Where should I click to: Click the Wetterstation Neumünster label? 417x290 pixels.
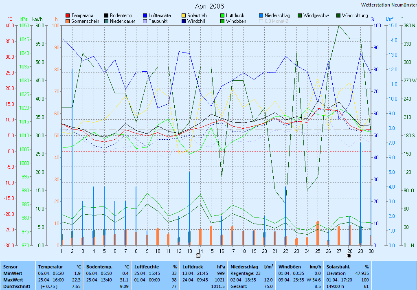pos(389,5)
